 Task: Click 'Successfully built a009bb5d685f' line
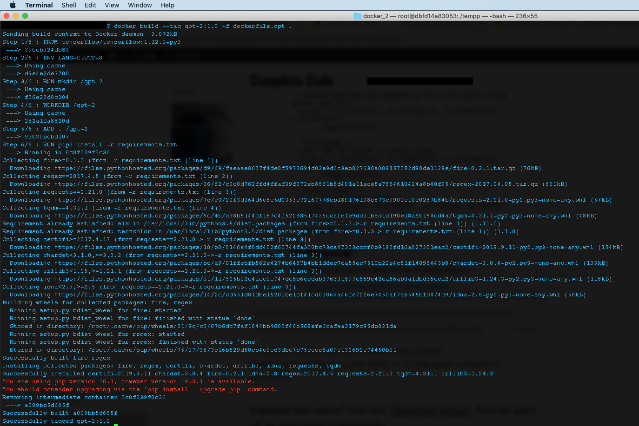(60, 413)
